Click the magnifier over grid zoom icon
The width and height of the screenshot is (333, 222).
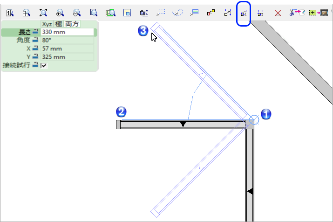pyautogui.click(x=27, y=13)
